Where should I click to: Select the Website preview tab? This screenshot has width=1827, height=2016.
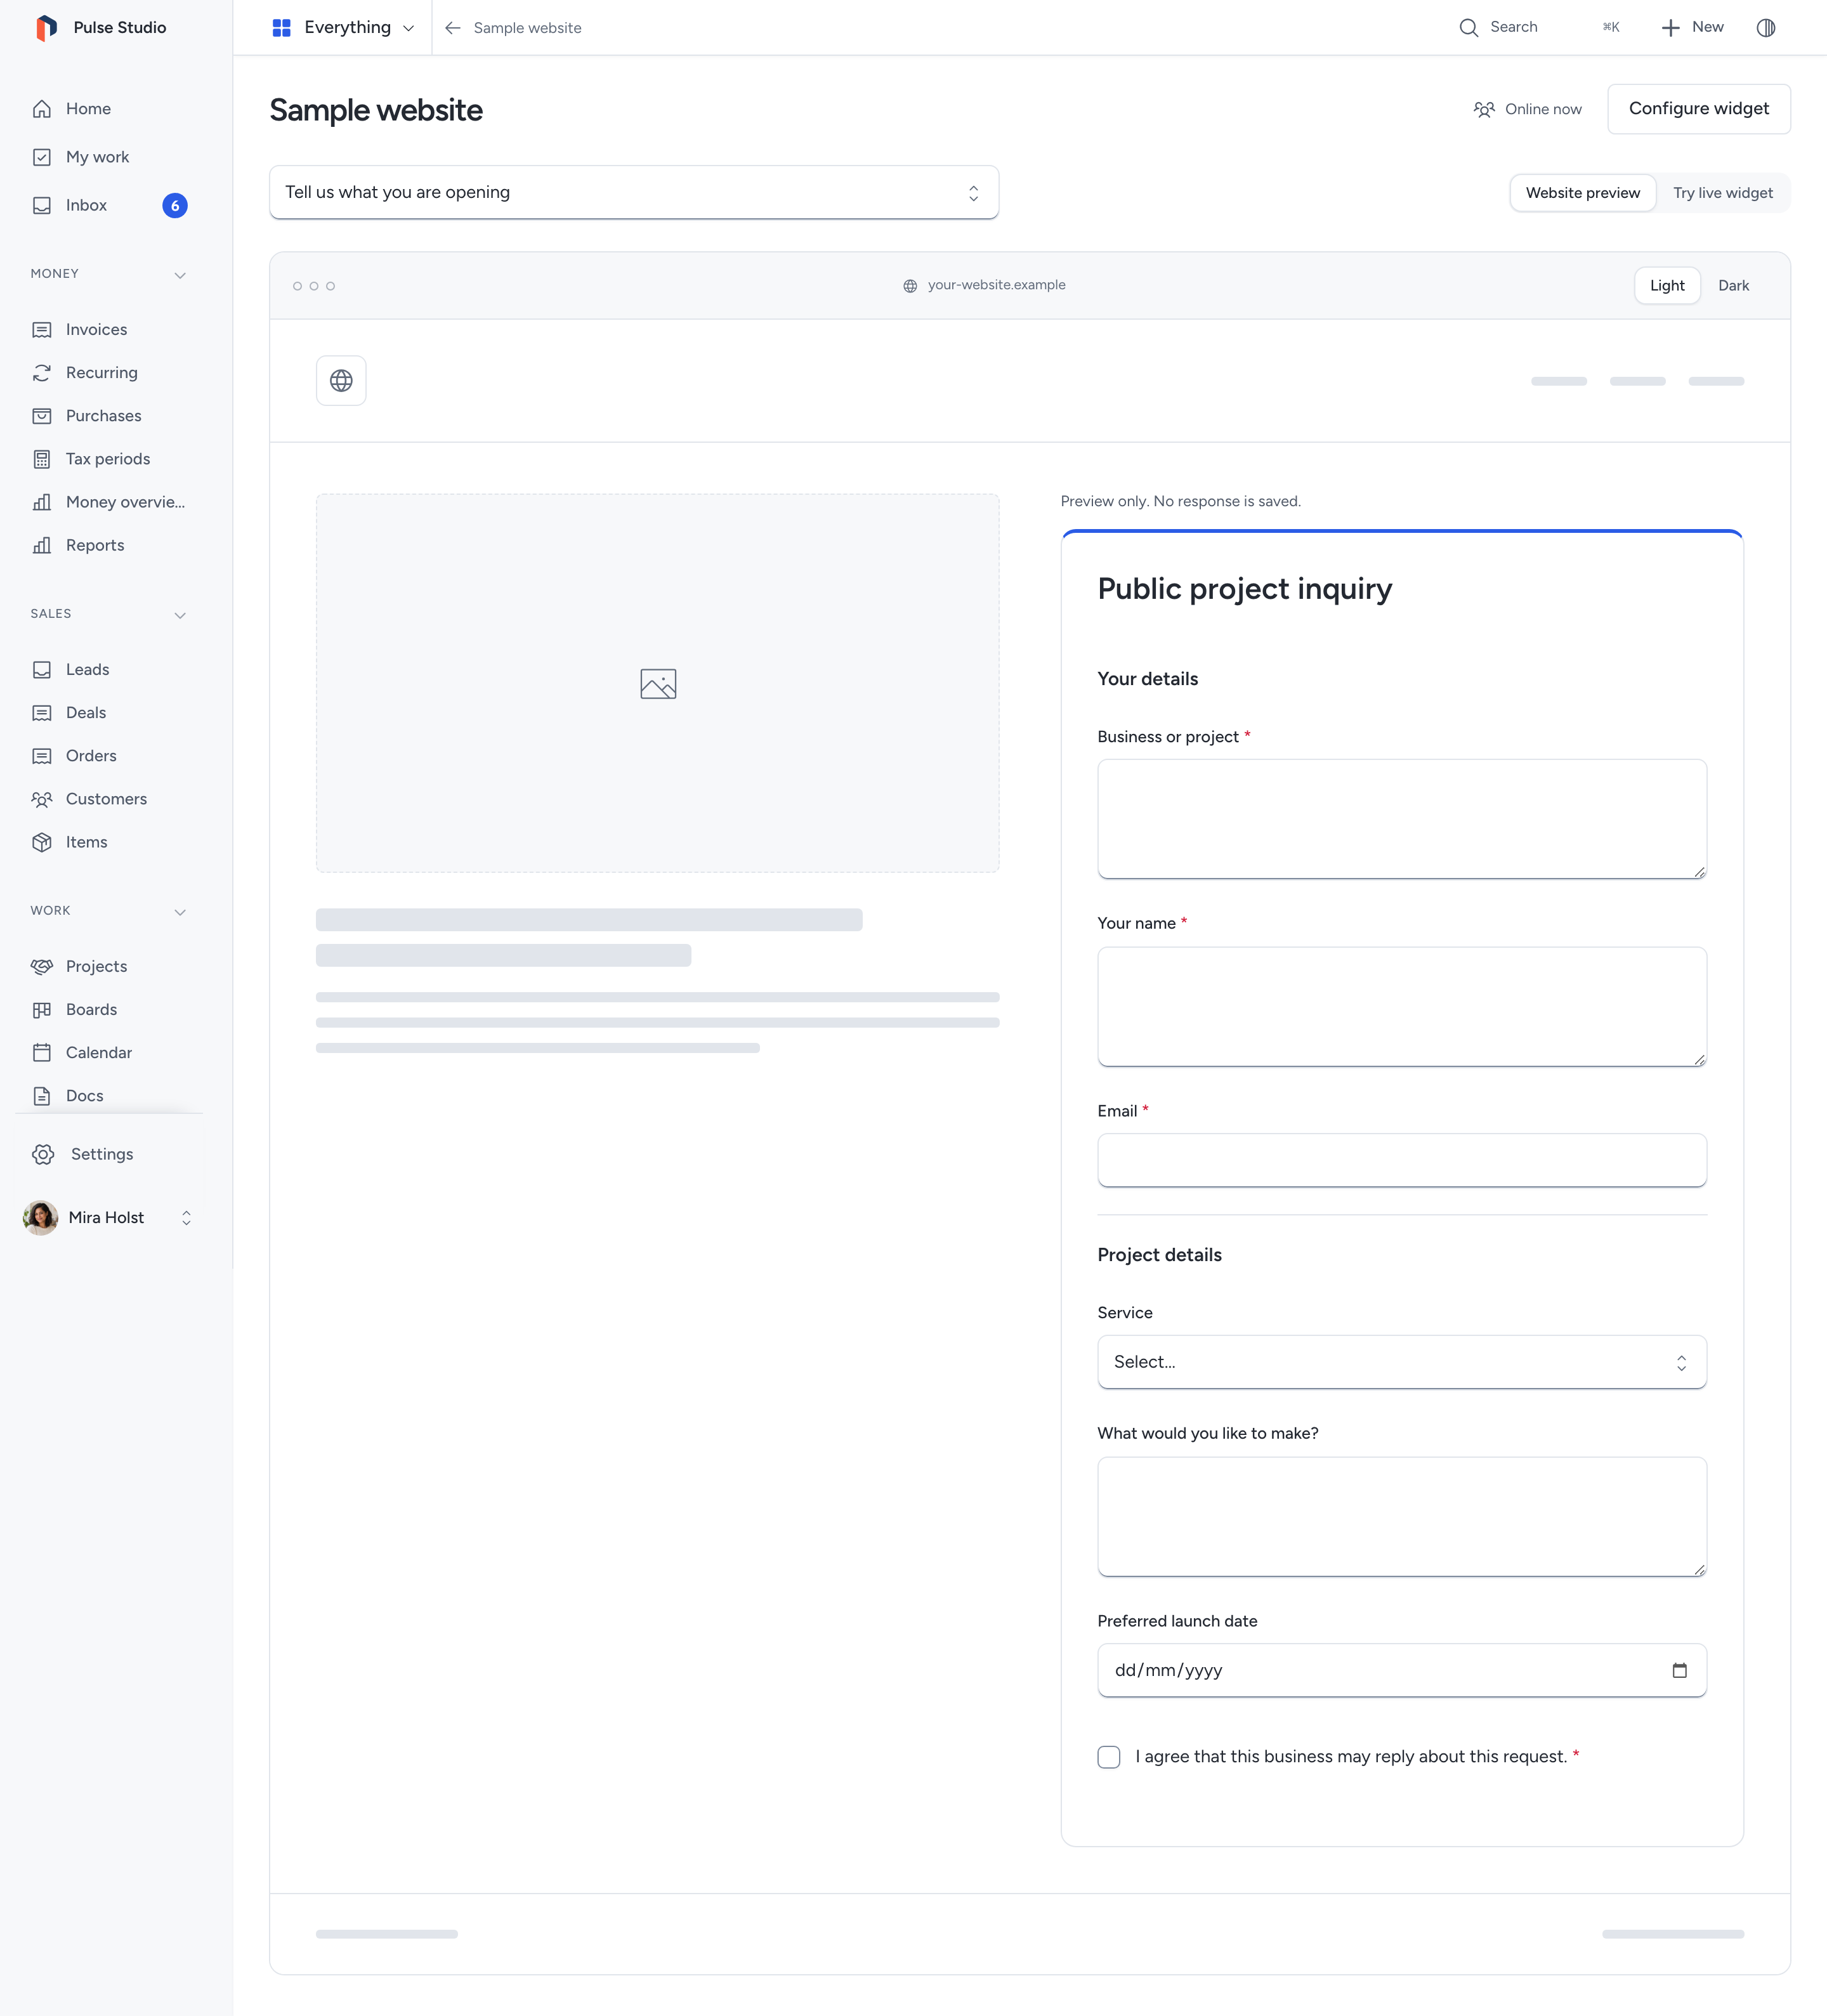click(1583, 193)
